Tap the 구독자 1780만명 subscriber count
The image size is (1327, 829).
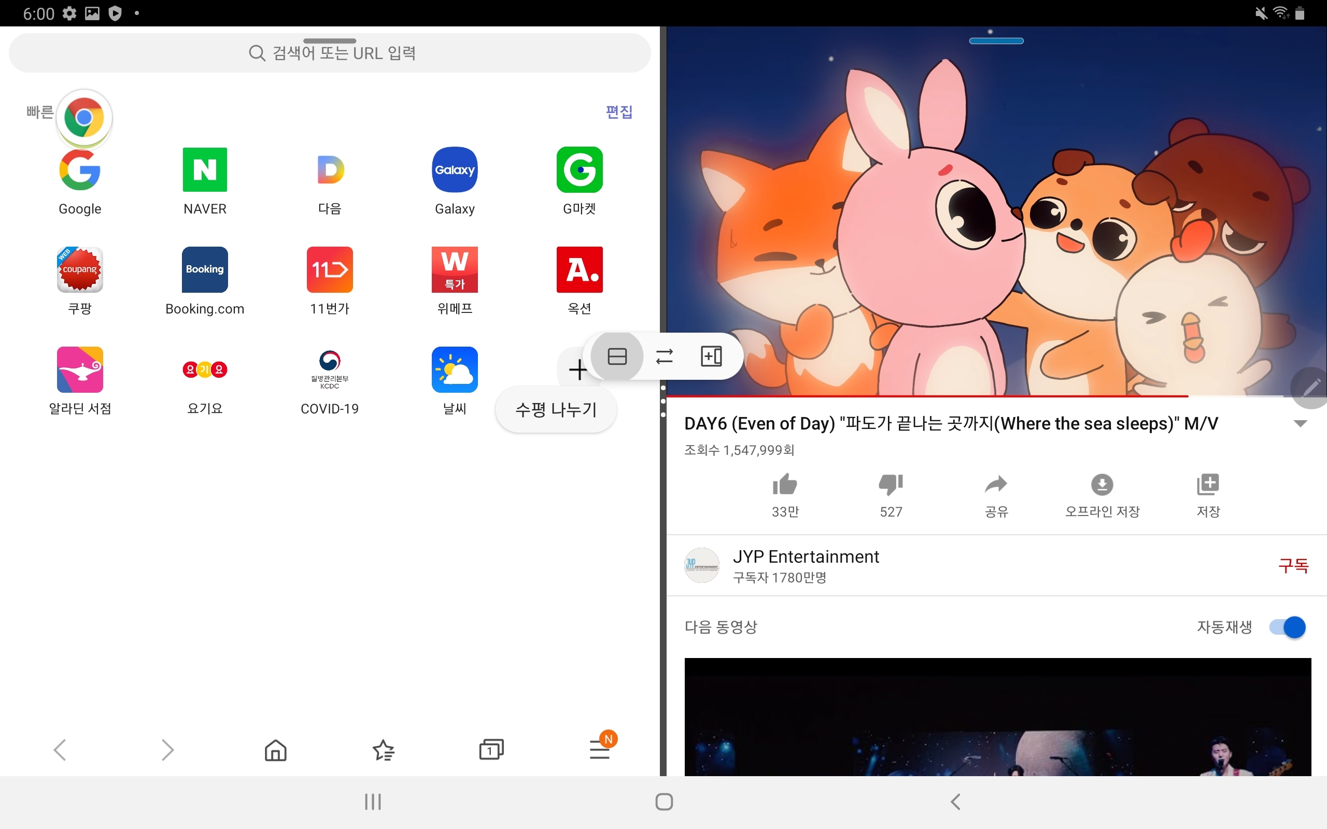779,577
